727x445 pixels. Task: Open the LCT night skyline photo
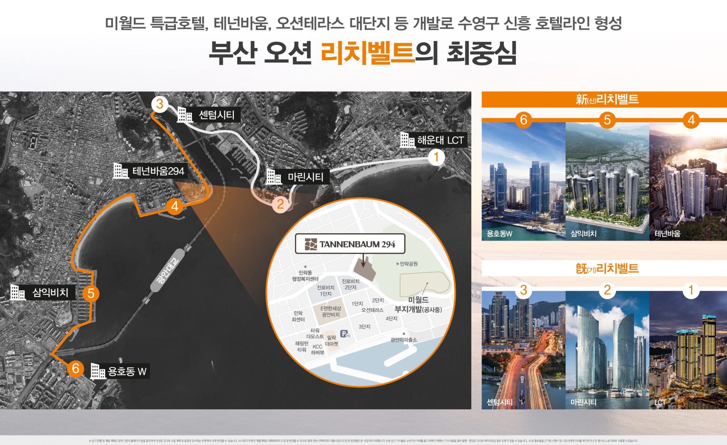tap(688, 350)
